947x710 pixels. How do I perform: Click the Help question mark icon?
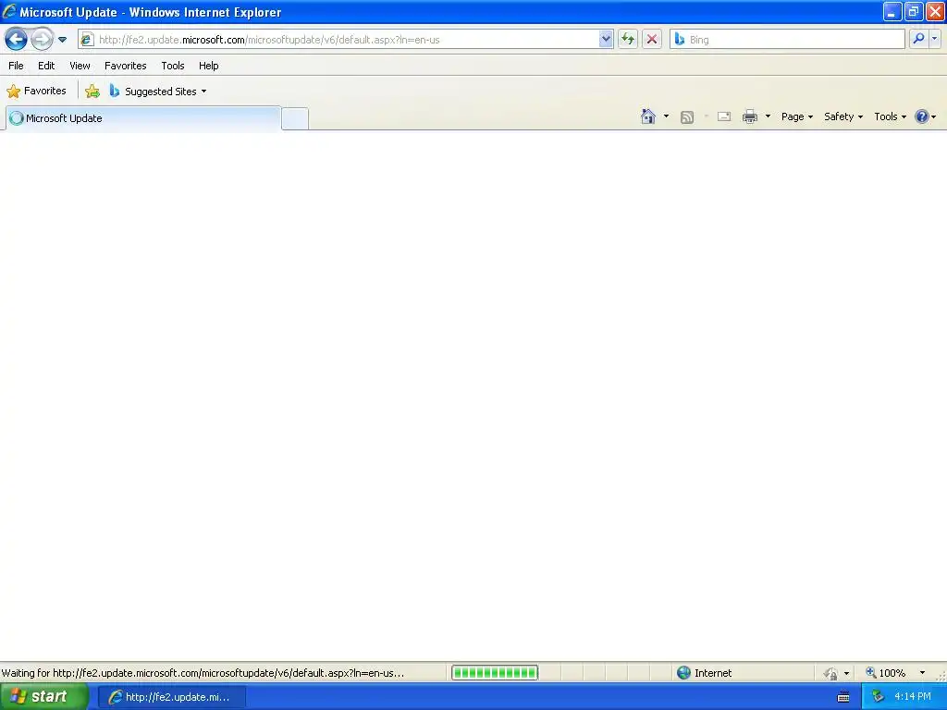click(922, 116)
